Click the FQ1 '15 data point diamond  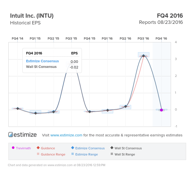(x=36, y=113)
